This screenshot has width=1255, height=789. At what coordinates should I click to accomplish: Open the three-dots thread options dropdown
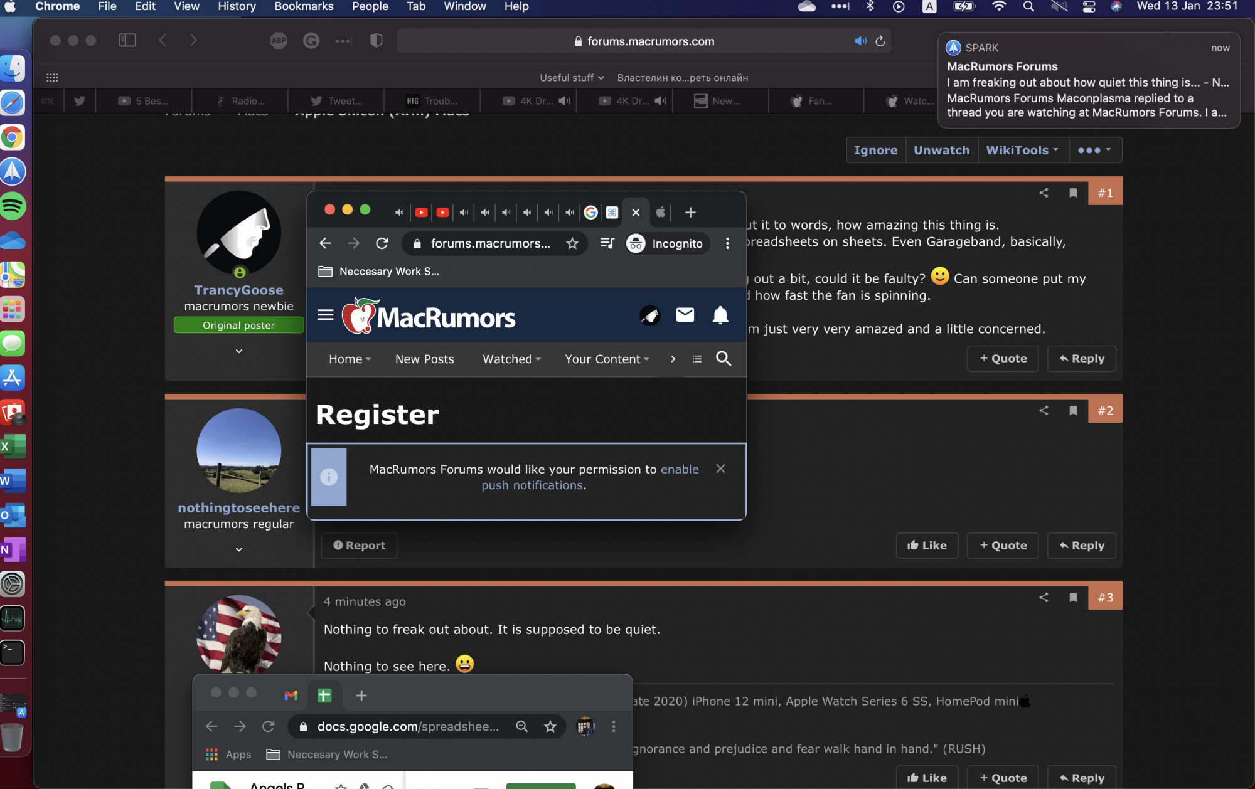[x=1095, y=150]
